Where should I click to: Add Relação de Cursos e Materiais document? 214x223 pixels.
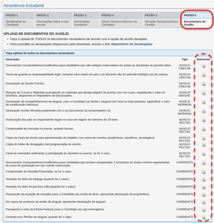pos(203,93)
